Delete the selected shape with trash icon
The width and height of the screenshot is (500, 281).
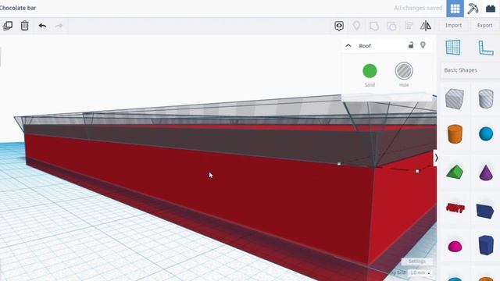[x=24, y=26]
